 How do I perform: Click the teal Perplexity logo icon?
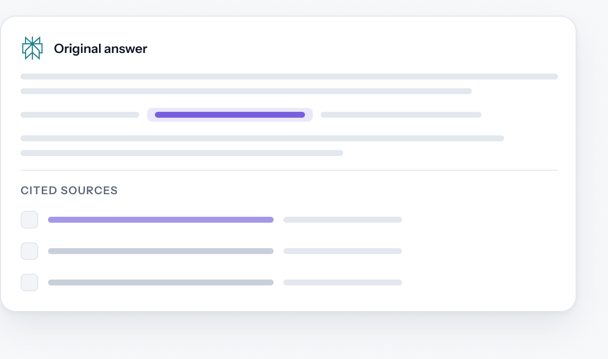tap(32, 48)
